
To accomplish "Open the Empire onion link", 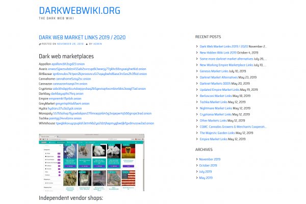I will [x=65, y=98].
